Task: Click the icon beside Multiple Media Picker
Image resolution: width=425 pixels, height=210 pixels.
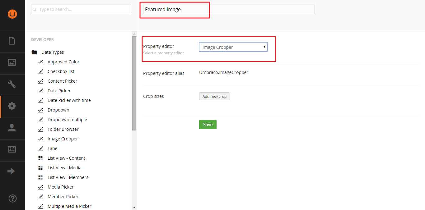Action: click(x=40, y=207)
